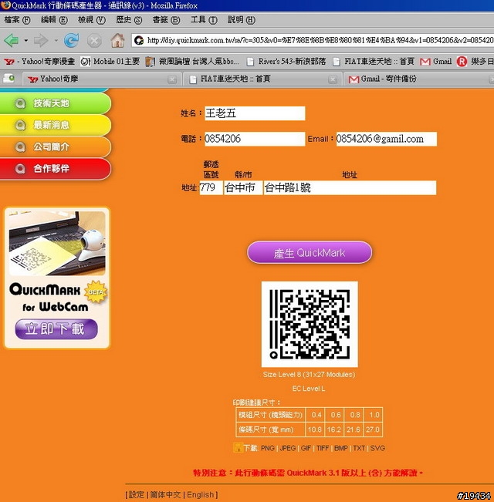The height and width of the screenshot is (502, 494).
Task: Open the 編輯 (E) menu
Action: (54, 20)
